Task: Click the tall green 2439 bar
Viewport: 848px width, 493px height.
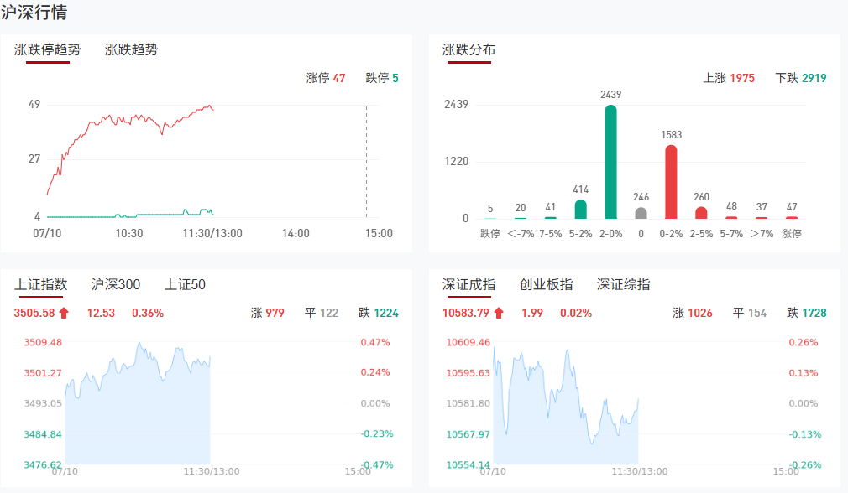Action: [610, 161]
